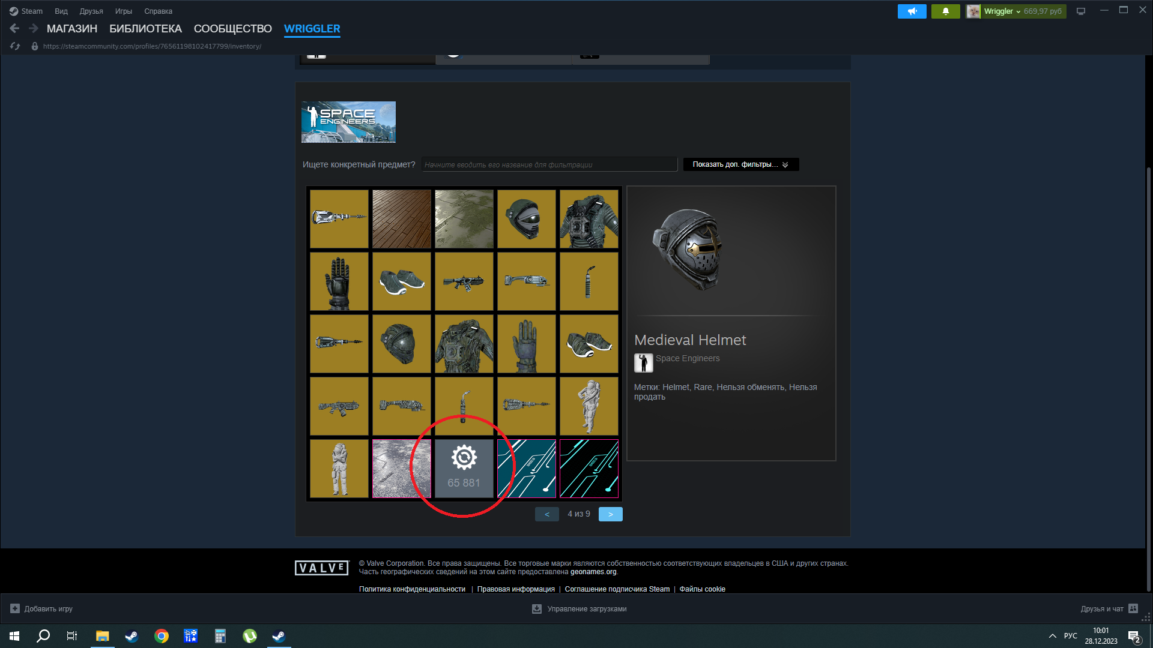This screenshot has height=648, width=1153.
Task: Open Big Picture mode monitor icon
Action: click(1081, 11)
